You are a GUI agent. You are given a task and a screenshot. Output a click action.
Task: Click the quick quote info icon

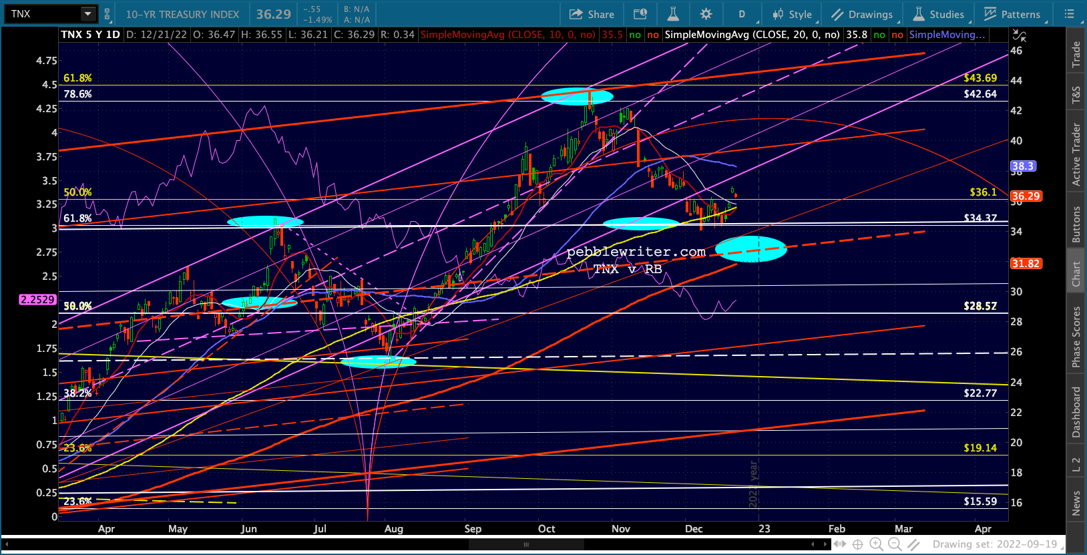[640, 14]
